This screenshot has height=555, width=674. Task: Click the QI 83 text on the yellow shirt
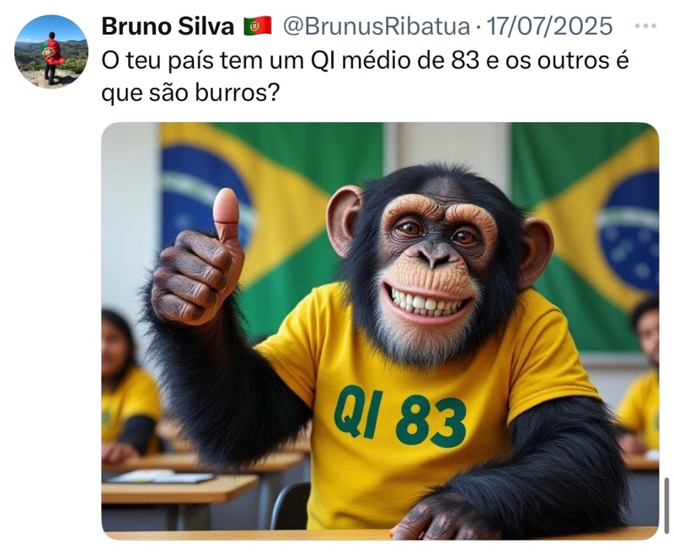point(400,416)
